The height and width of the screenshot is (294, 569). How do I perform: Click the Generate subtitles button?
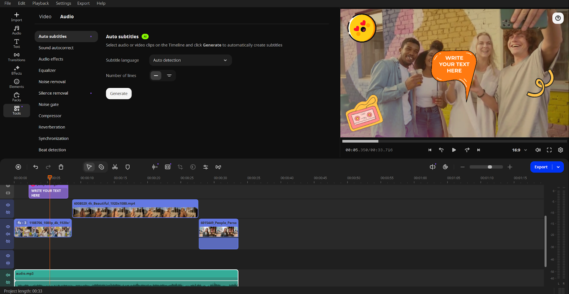(119, 94)
